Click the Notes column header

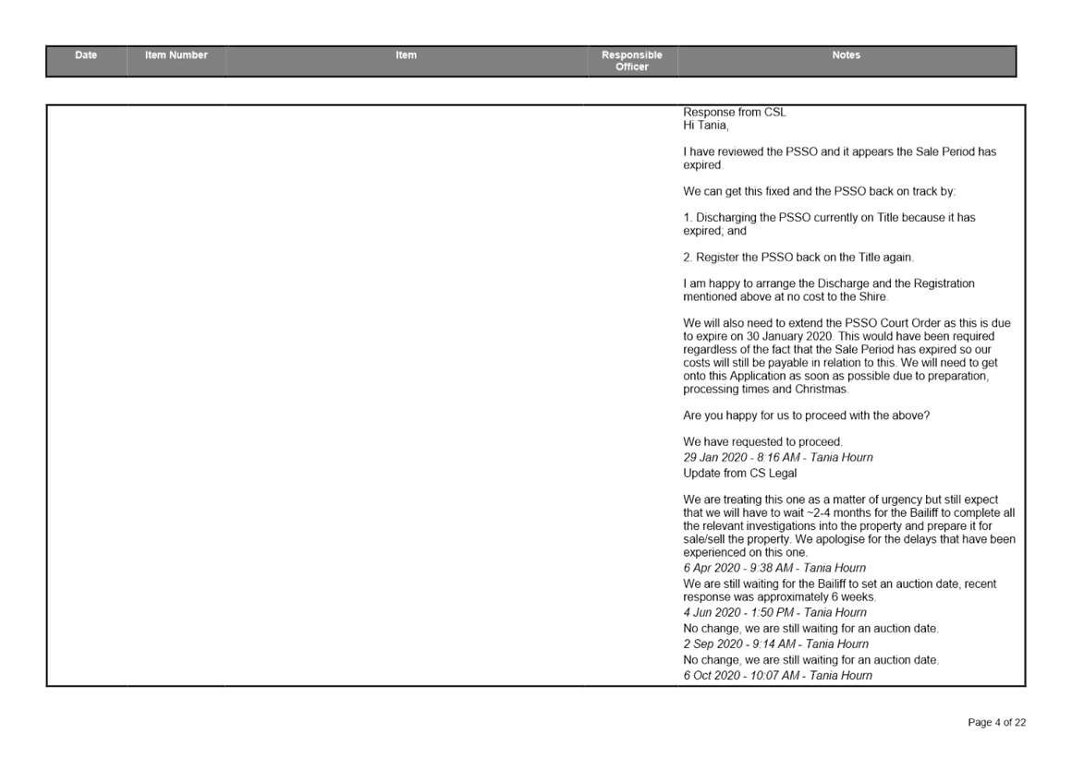(x=847, y=61)
